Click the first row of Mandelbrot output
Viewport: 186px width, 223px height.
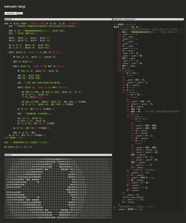click(58, 159)
